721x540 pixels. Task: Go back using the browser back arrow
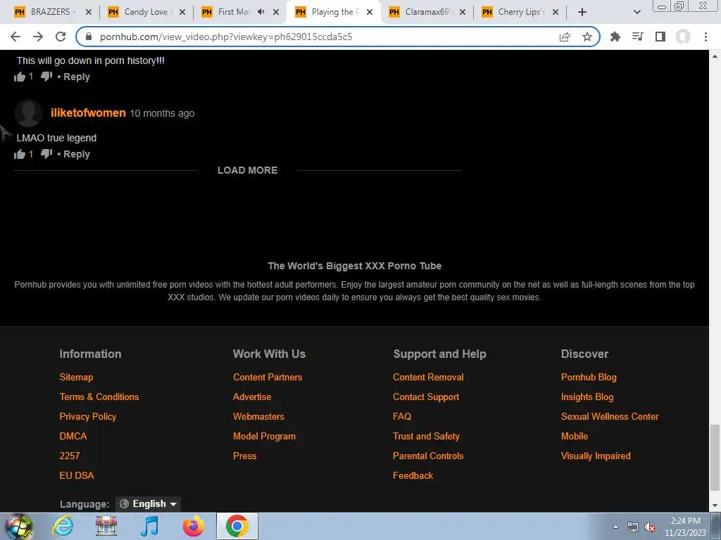(15, 37)
